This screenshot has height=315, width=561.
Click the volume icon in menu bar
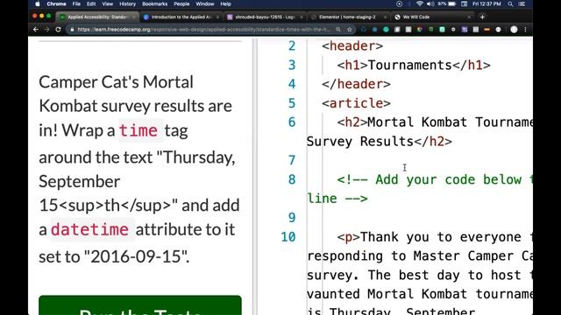tap(430, 3)
